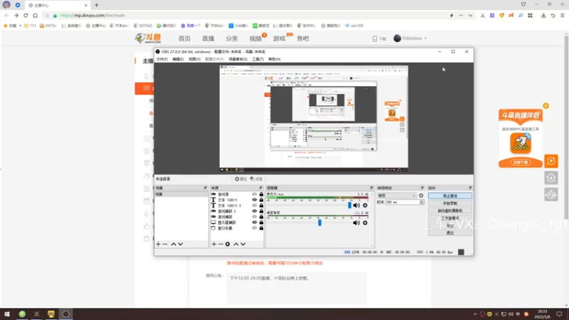Pop out the controls panel dock icon
Screen dimensions: 569x320
[x=470, y=188]
